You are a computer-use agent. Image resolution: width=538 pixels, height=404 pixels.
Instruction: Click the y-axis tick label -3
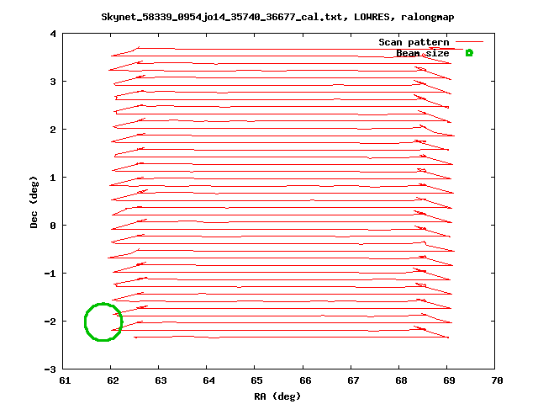[50, 369]
